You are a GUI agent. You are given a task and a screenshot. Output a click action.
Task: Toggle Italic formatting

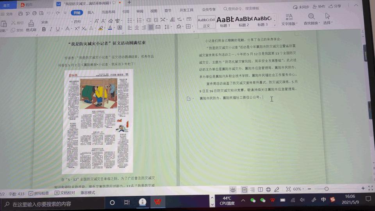click(51, 29)
